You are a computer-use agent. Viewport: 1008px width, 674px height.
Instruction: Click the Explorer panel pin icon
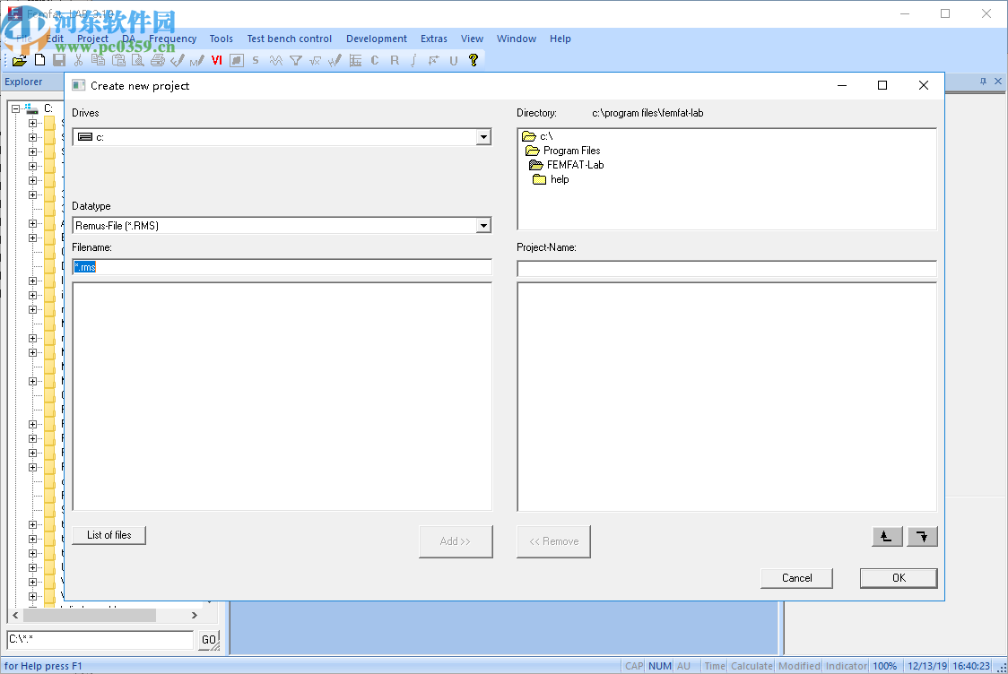click(983, 82)
